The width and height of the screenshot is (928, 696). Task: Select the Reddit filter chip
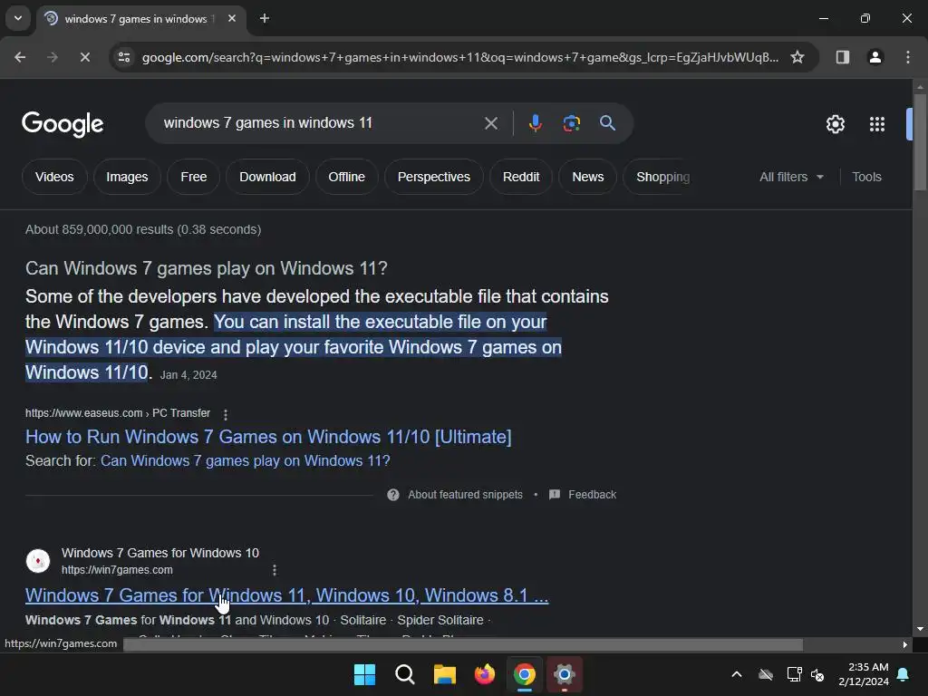coord(521,177)
